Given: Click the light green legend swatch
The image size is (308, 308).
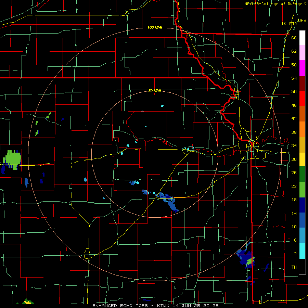Looking at the screenshot, I should click(x=302, y=190).
